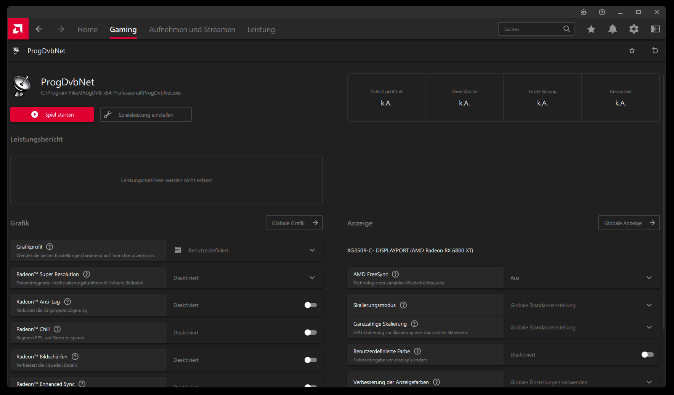Show help for Radeon Super Resolution

coord(87,274)
